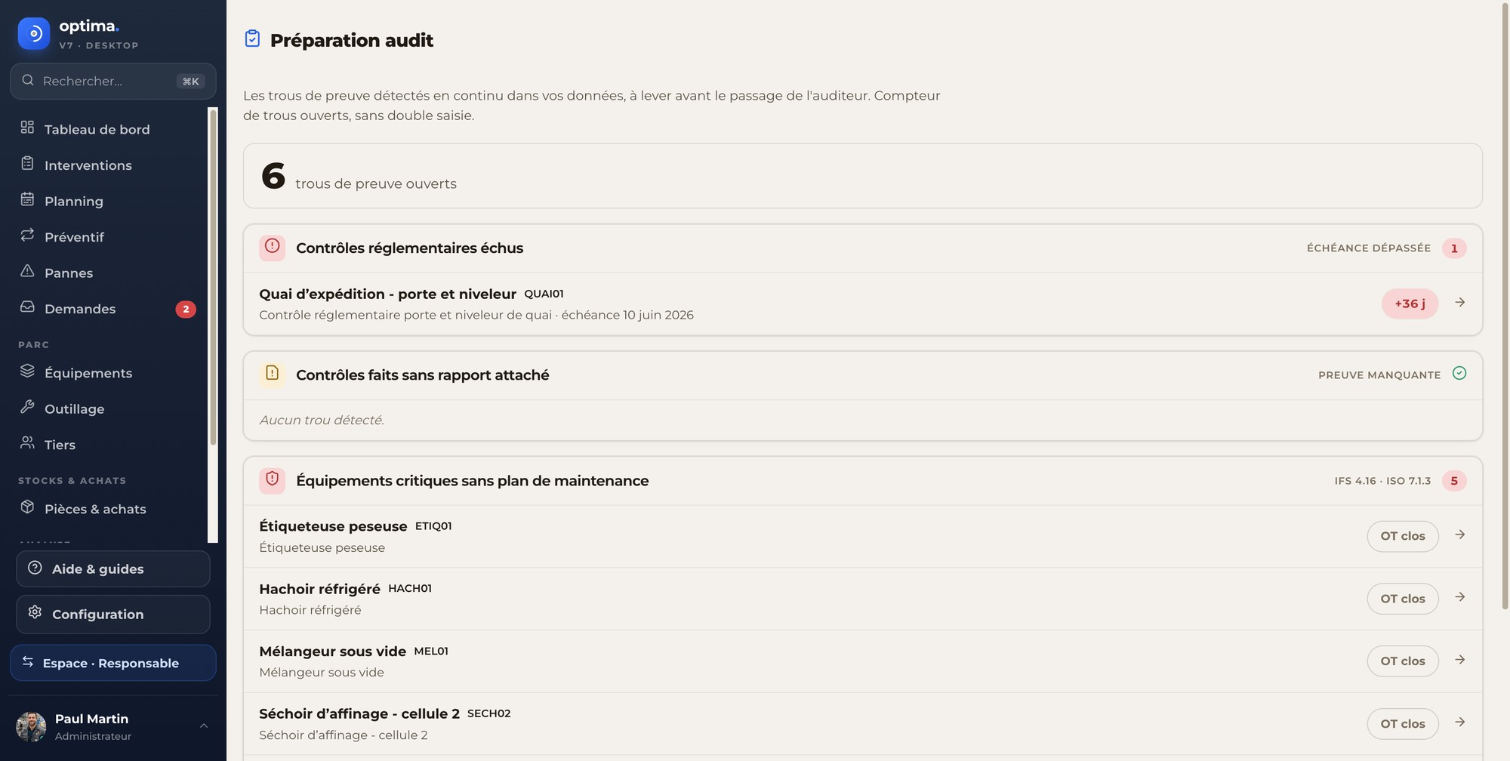Open arrow for Hachoir réfrigéré row
This screenshot has height=761, width=1510.
(1460, 597)
